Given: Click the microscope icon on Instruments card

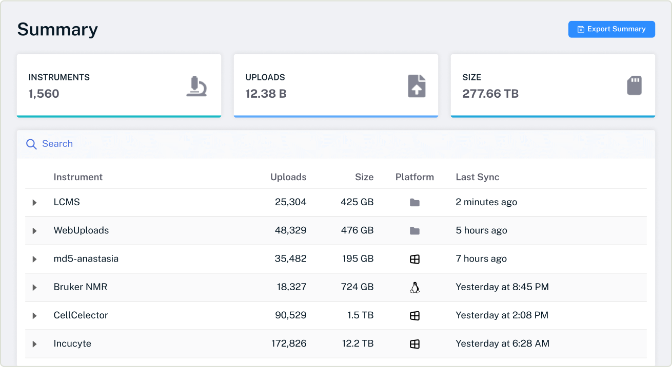Looking at the screenshot, I should (x=197, y=85).
